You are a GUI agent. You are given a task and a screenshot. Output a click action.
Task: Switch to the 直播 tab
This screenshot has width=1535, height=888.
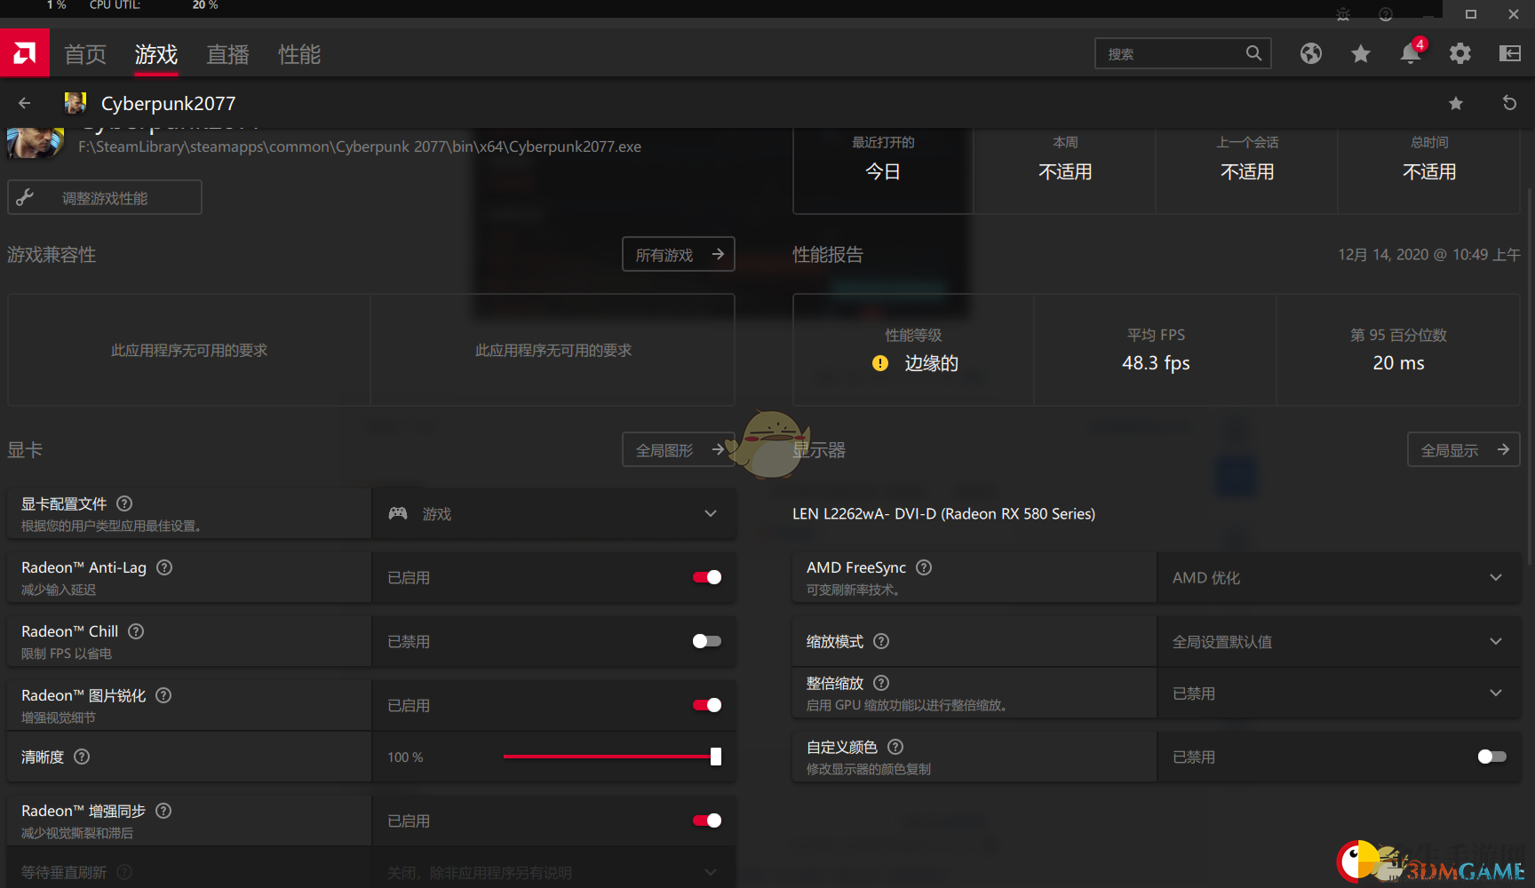[228, 55]
